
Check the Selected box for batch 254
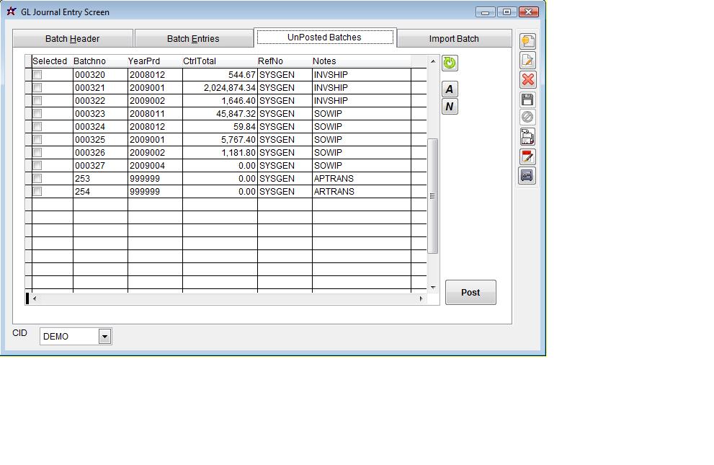[37, 192]
